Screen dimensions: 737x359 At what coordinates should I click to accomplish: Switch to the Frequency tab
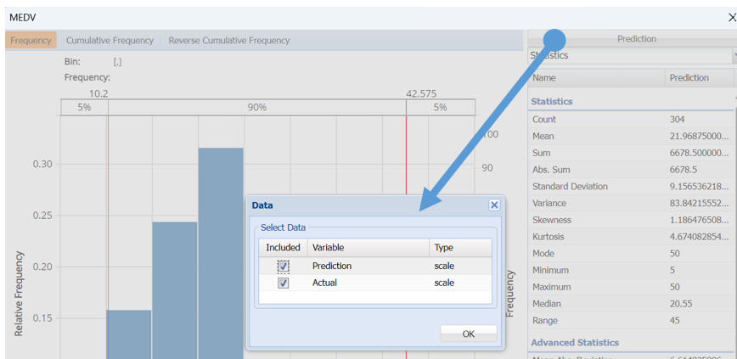tap(31, 40)
